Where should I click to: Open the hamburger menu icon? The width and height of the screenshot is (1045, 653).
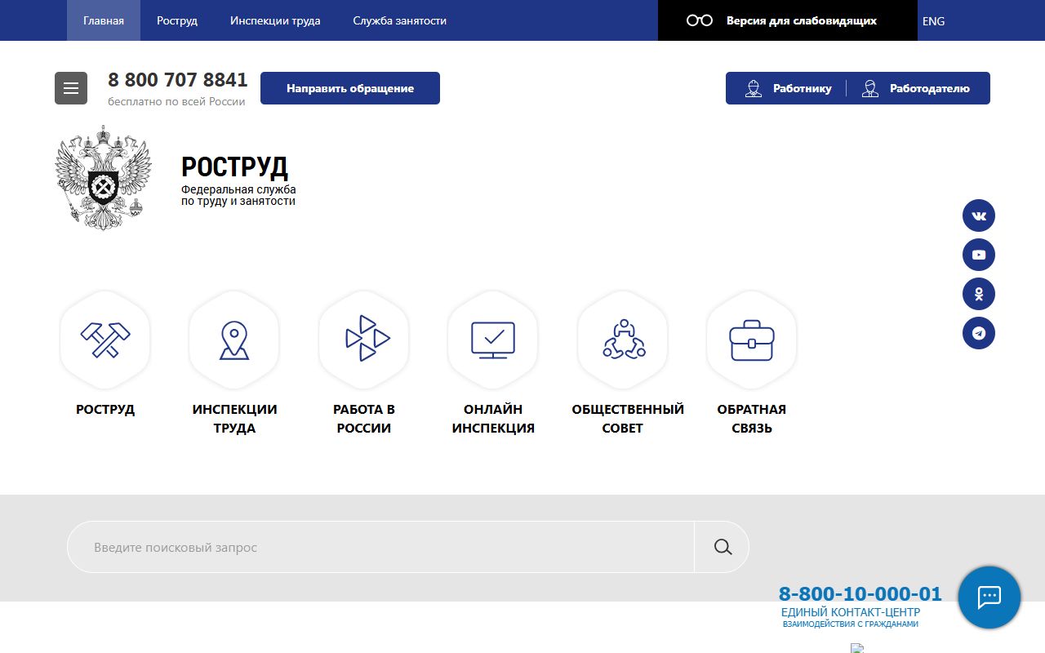pos(71,88)
